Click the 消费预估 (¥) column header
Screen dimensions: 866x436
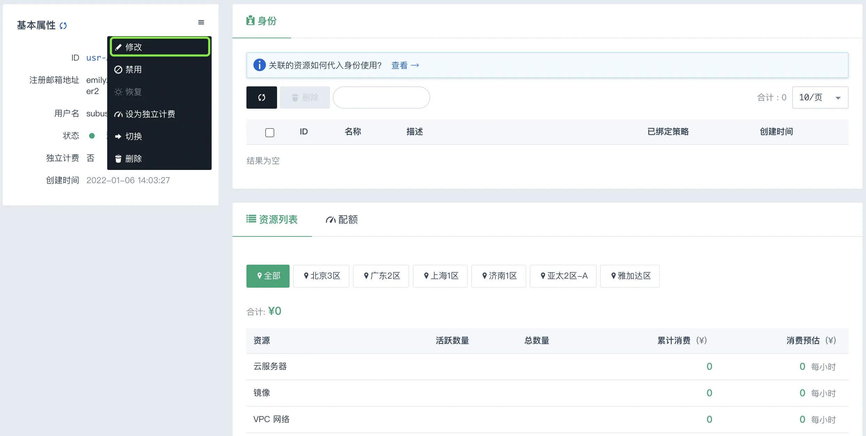coord(811,341)
